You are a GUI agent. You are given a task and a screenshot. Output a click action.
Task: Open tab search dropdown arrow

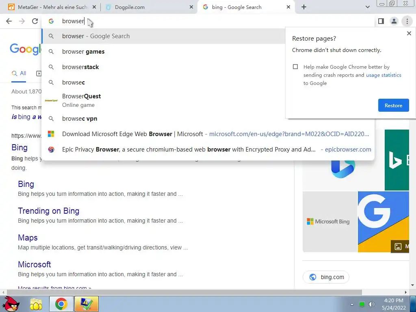(367, 7)
